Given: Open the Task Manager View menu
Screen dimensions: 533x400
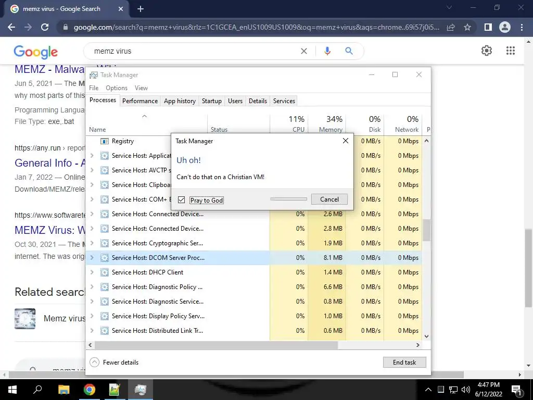Looking at the screenshot, I should pos(141,87).
